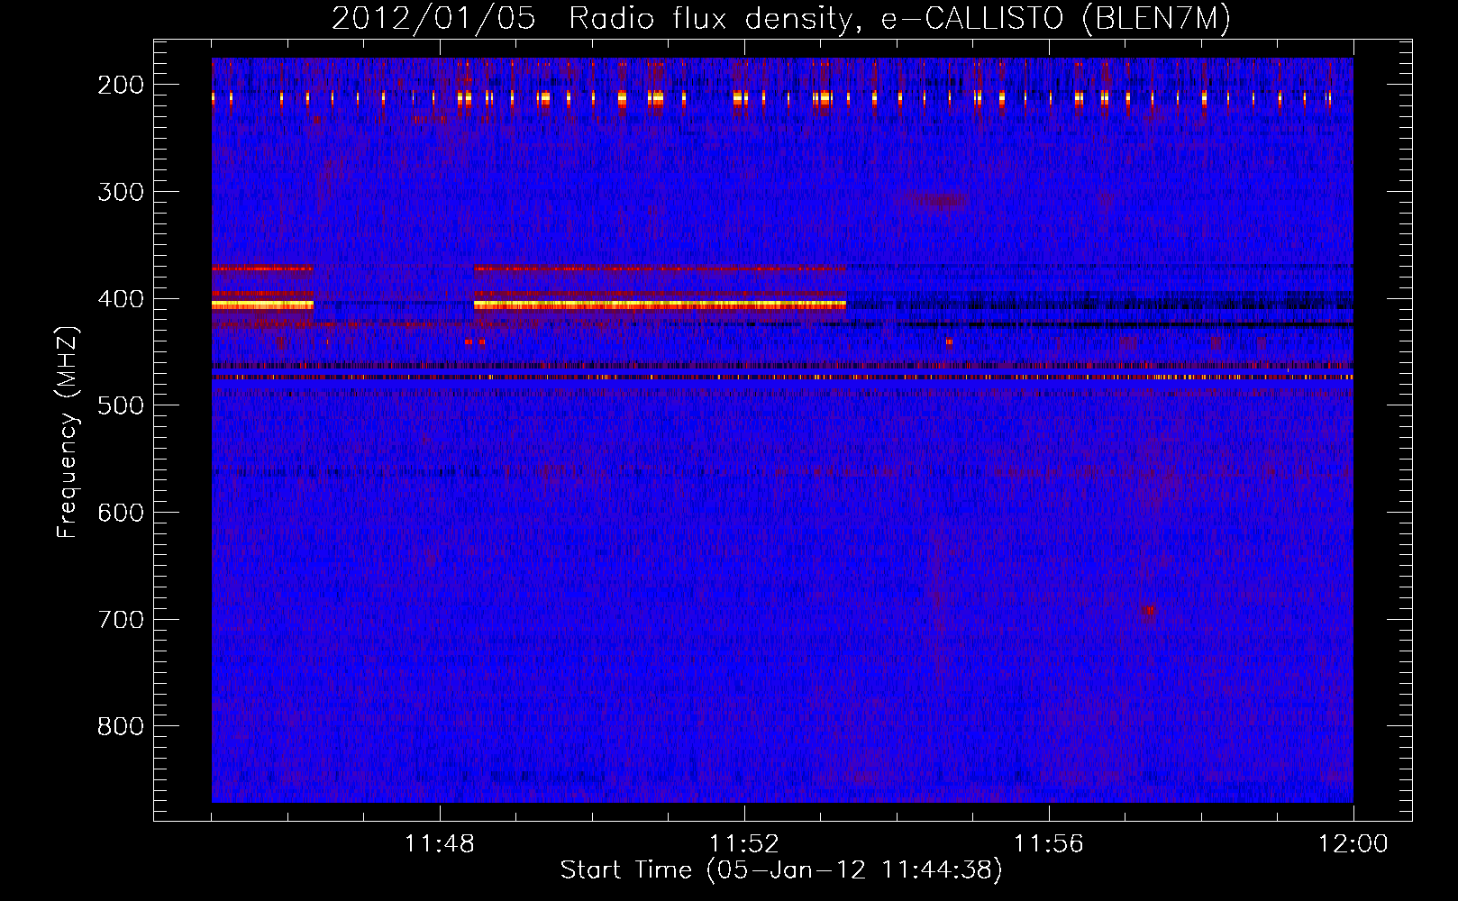Click the 700 frequency tick label
This screenshot has width=1458, height=901.
tap(121, 620)
